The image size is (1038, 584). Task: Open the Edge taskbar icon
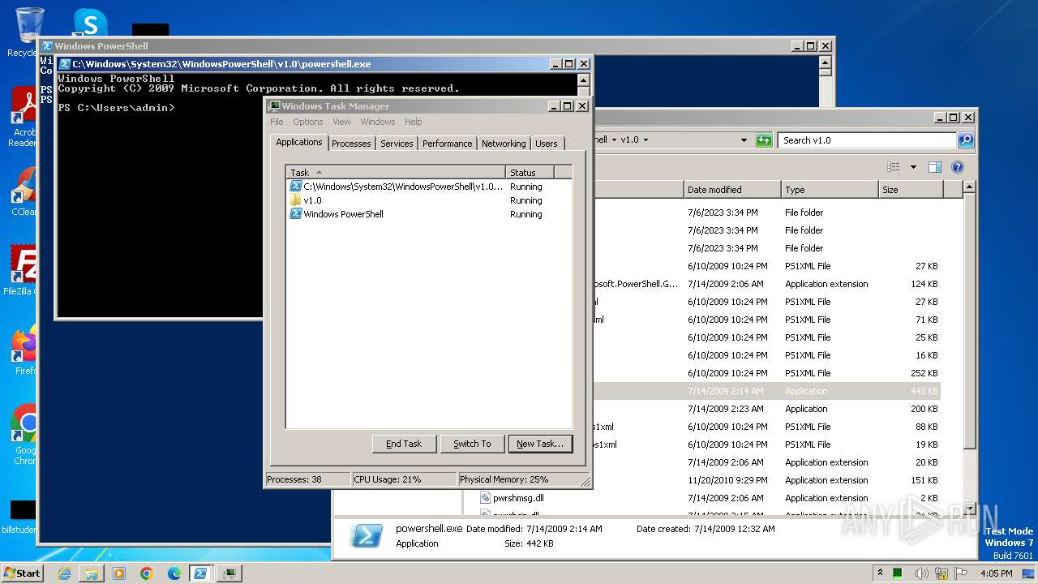coord(174,573)
